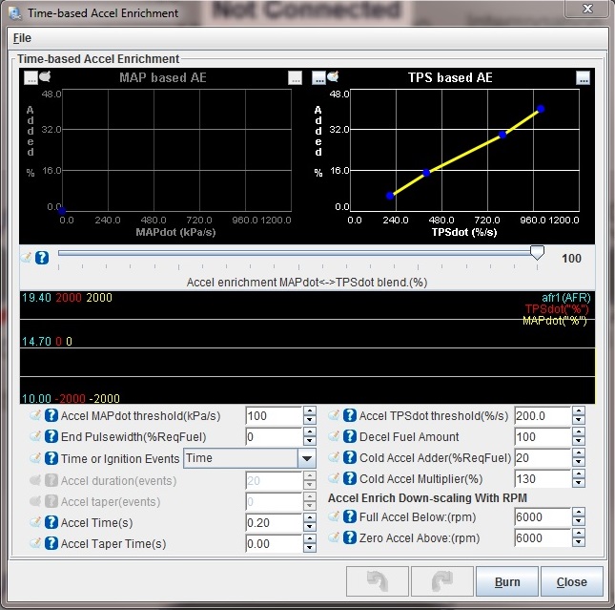Open help for Zero Accel Above rpm

tap(350, 537)
